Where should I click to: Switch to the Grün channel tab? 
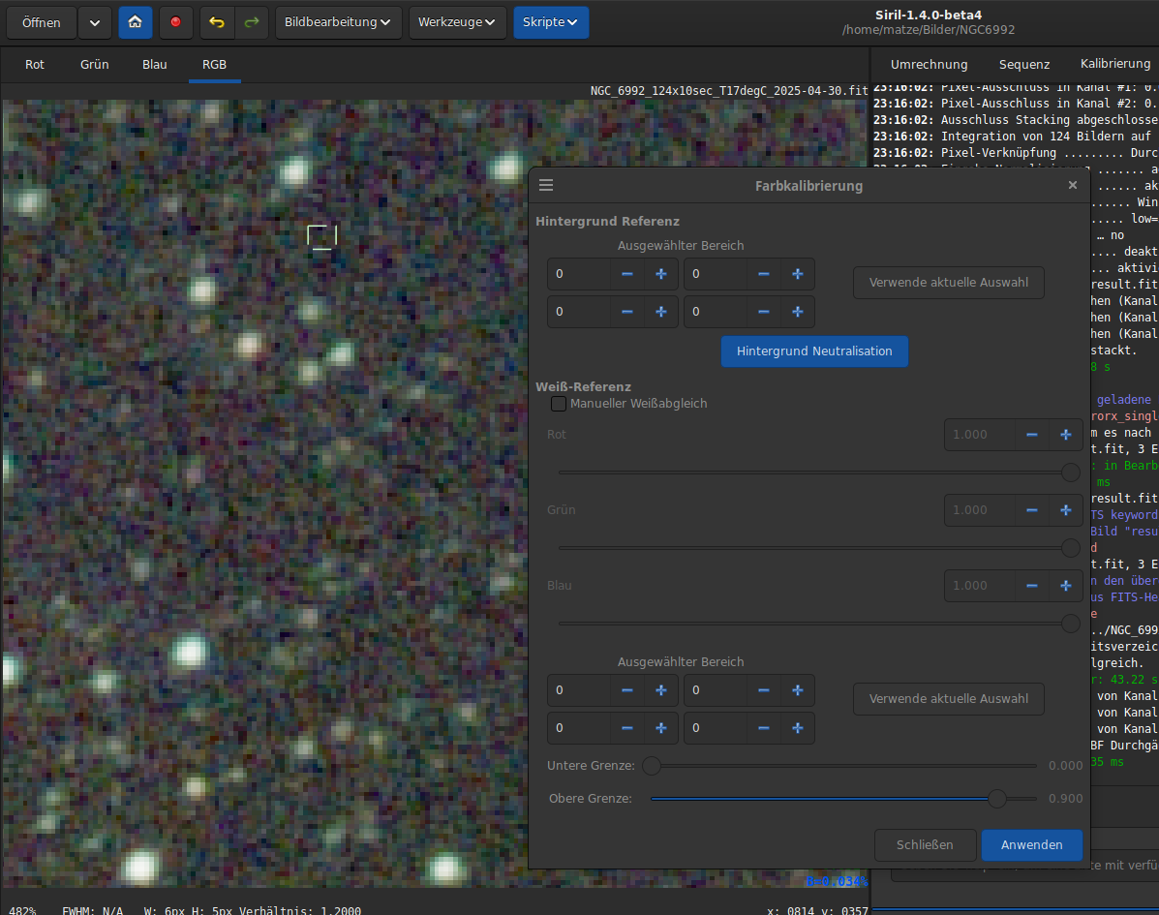[94, 65]
